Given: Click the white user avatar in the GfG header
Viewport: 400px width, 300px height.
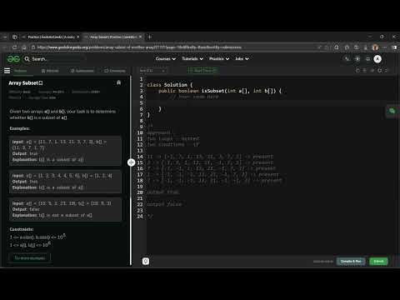Looking at the screenshot, I should click(x=377, y=59).
